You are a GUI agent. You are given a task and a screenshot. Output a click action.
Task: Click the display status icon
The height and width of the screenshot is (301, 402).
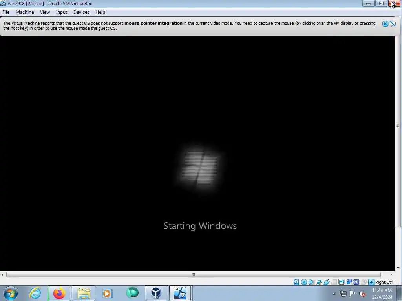coord(341,282)
